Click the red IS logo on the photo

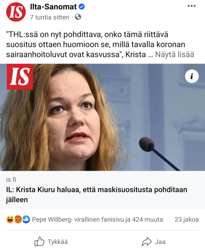click(x=20, y=77)
